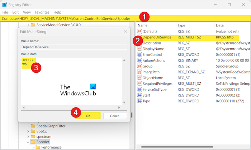The height and width of the screenshot is (150, 251).
Task: Open the Help menu
Action: point(57,12)
